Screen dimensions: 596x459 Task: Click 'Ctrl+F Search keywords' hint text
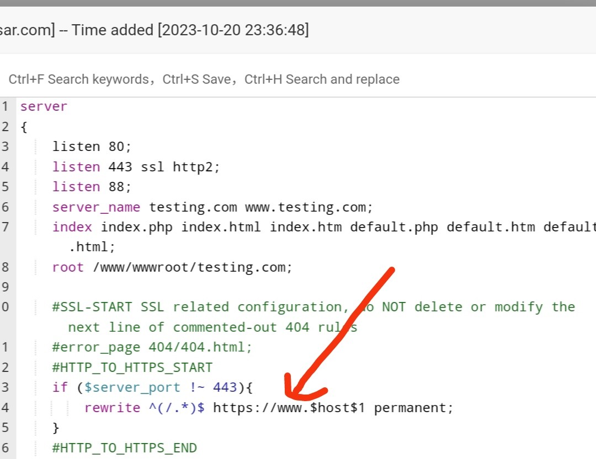[x=79, y=79]
